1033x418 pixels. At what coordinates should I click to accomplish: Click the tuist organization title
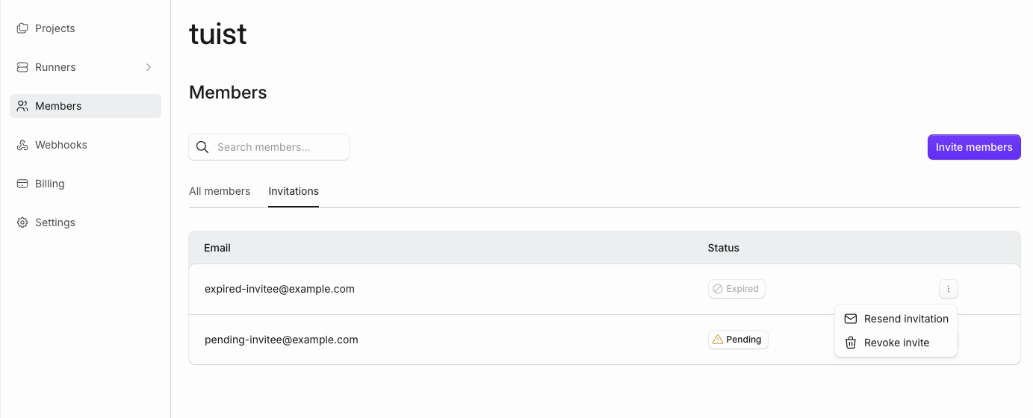click(218, 34)
